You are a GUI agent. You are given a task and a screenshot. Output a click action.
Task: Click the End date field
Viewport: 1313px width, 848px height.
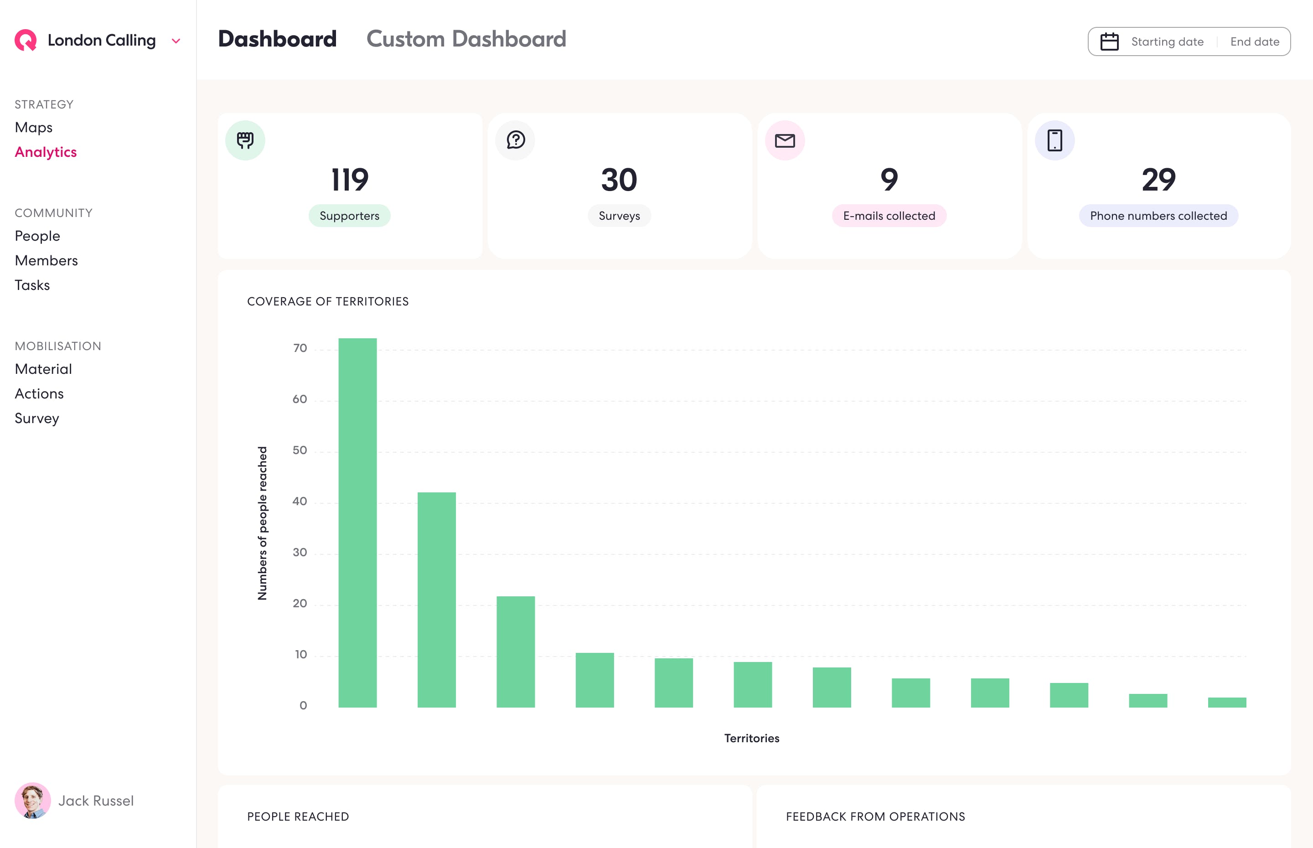(1254, 42)
